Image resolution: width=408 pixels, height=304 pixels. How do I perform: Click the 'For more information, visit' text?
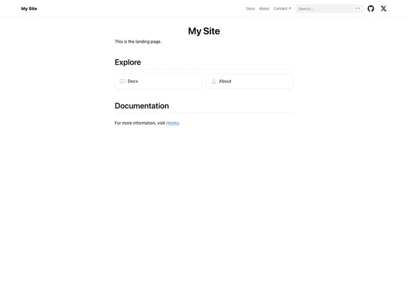(x=140, y=123)
